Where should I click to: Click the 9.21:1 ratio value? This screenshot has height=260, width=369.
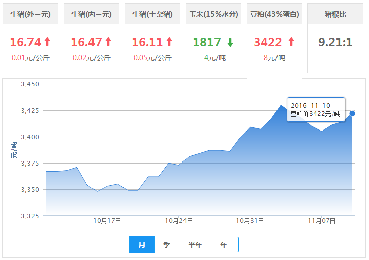(x=335, y=42)
